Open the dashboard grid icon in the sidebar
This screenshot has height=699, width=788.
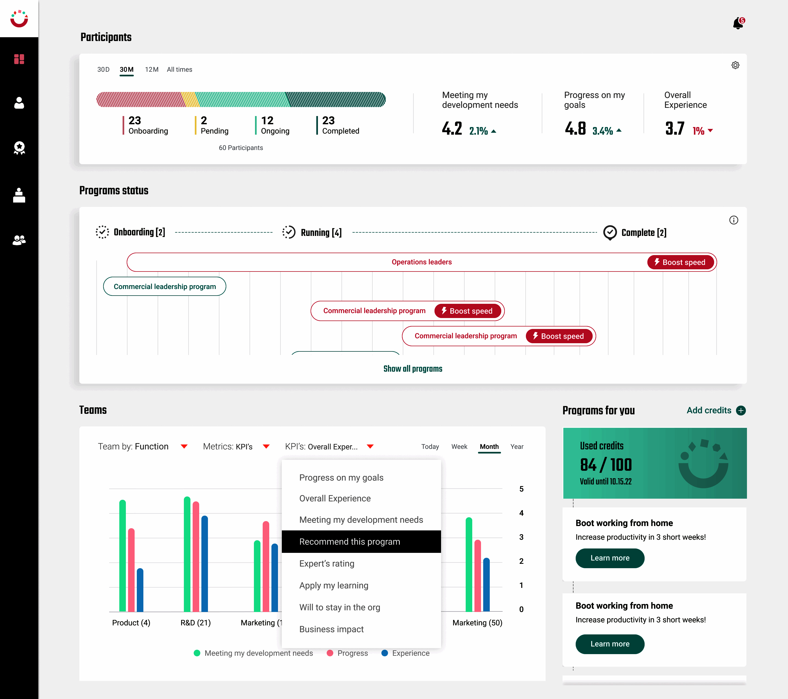(19, 60)
